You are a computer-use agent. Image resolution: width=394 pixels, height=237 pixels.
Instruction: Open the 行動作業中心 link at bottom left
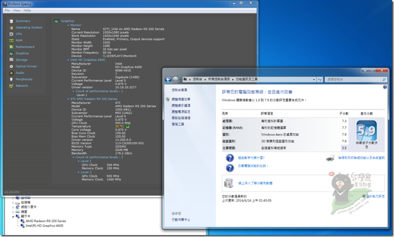181,220
